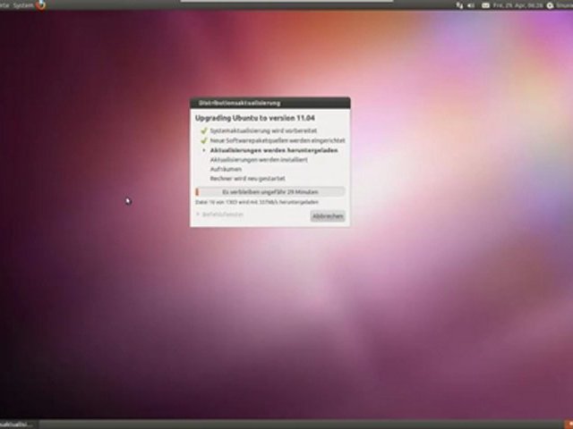Image resolution: width=573 pixels, height=429 pixels.
Task: Click the Distributionsaktualisierung dialog title bar
Action: (269, 103)
